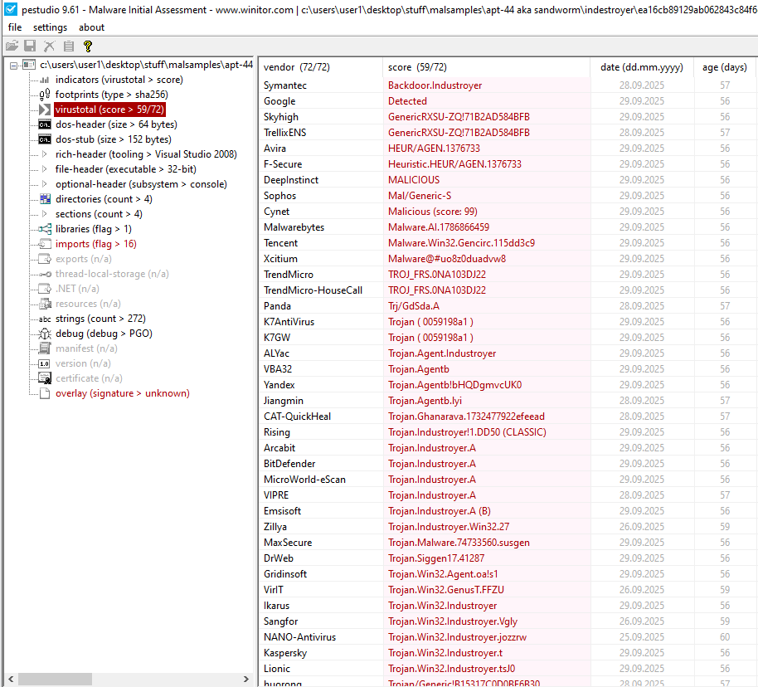Open the about menu

pos(92,27)
